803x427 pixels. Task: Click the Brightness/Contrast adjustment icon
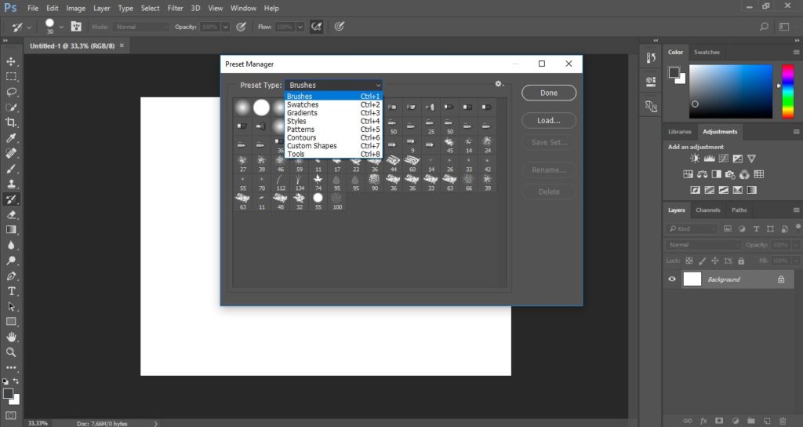tap(673, 159)
